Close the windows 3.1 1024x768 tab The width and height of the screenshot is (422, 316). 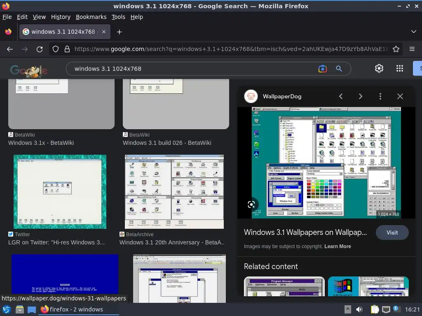click(x=104, y=32)
